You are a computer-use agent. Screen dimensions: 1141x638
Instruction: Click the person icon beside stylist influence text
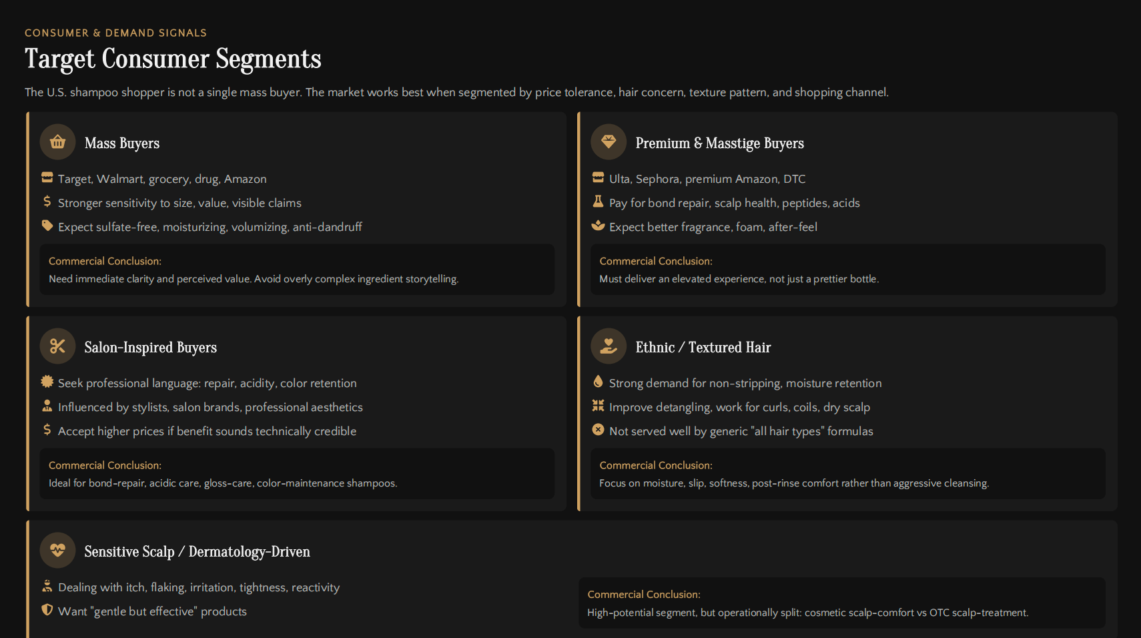click(x=47, y=406)
